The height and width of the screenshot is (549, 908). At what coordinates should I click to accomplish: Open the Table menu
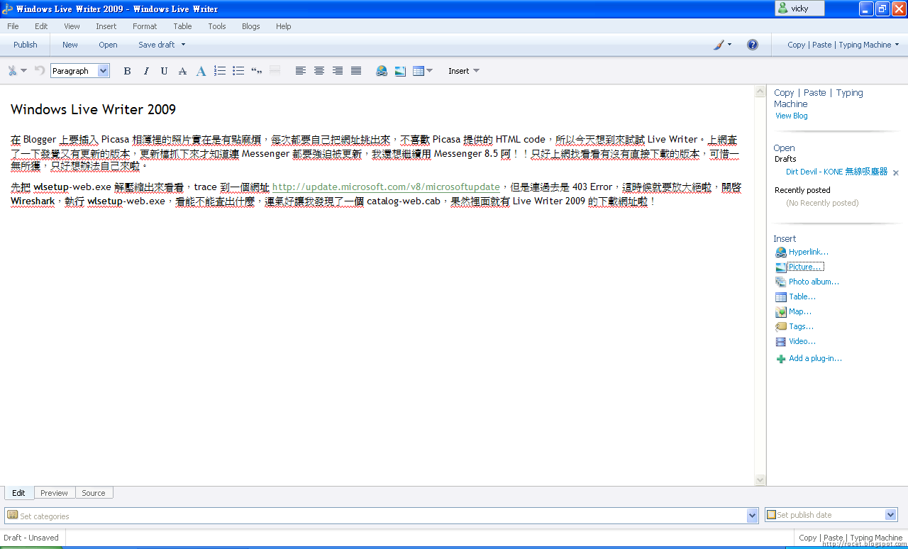(182, 26)
